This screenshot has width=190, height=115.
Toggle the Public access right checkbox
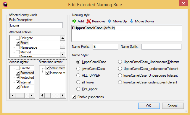[x=18, y=87]
